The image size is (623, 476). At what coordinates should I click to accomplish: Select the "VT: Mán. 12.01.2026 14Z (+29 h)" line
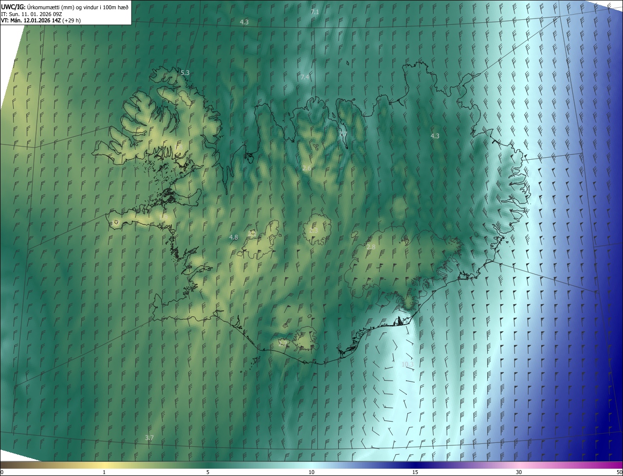(41, 20)
